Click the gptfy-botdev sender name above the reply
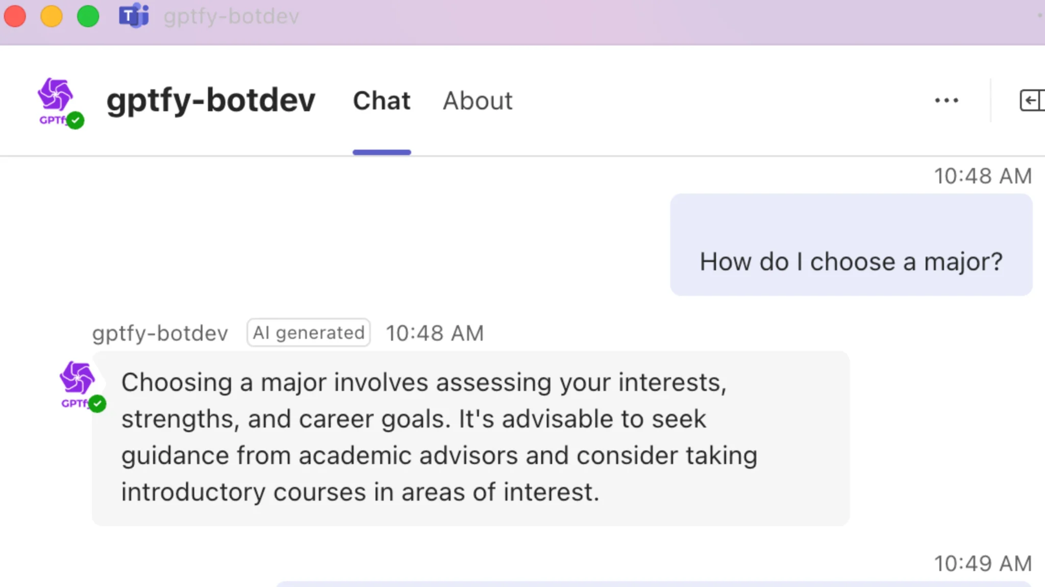1045x587 pixels. point(160,333)
